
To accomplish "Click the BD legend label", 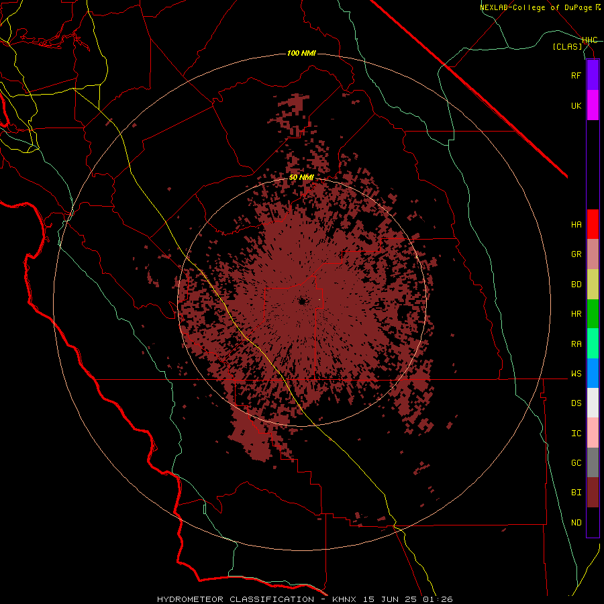I will tap(576, 285).
